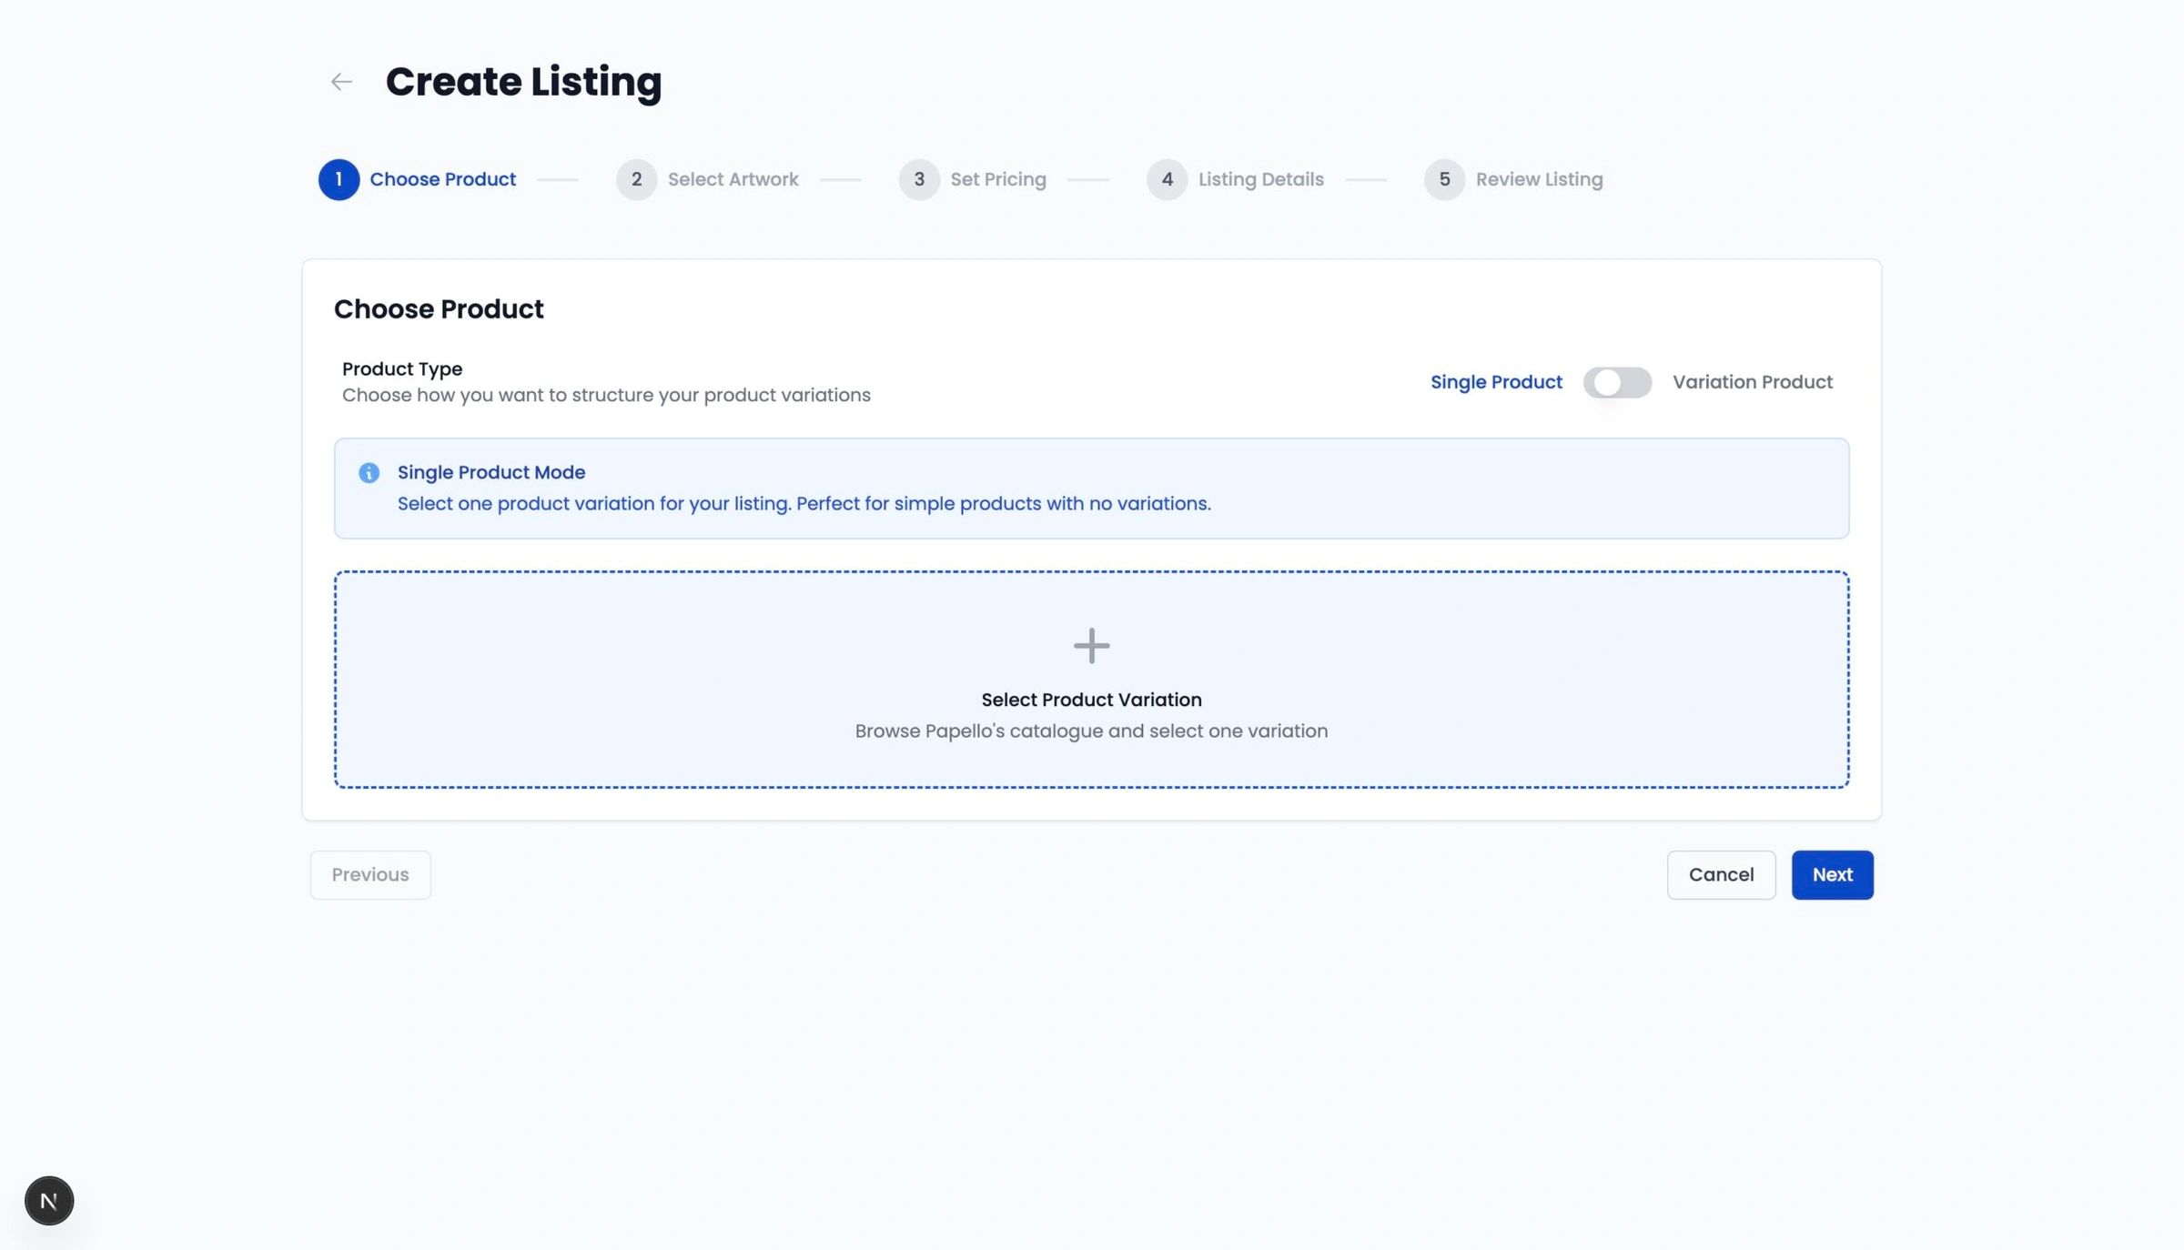Screen dimensions: 2184x1250
Task: Click the step 3 Set Pricing circle
Action: (x=919, y=179)
